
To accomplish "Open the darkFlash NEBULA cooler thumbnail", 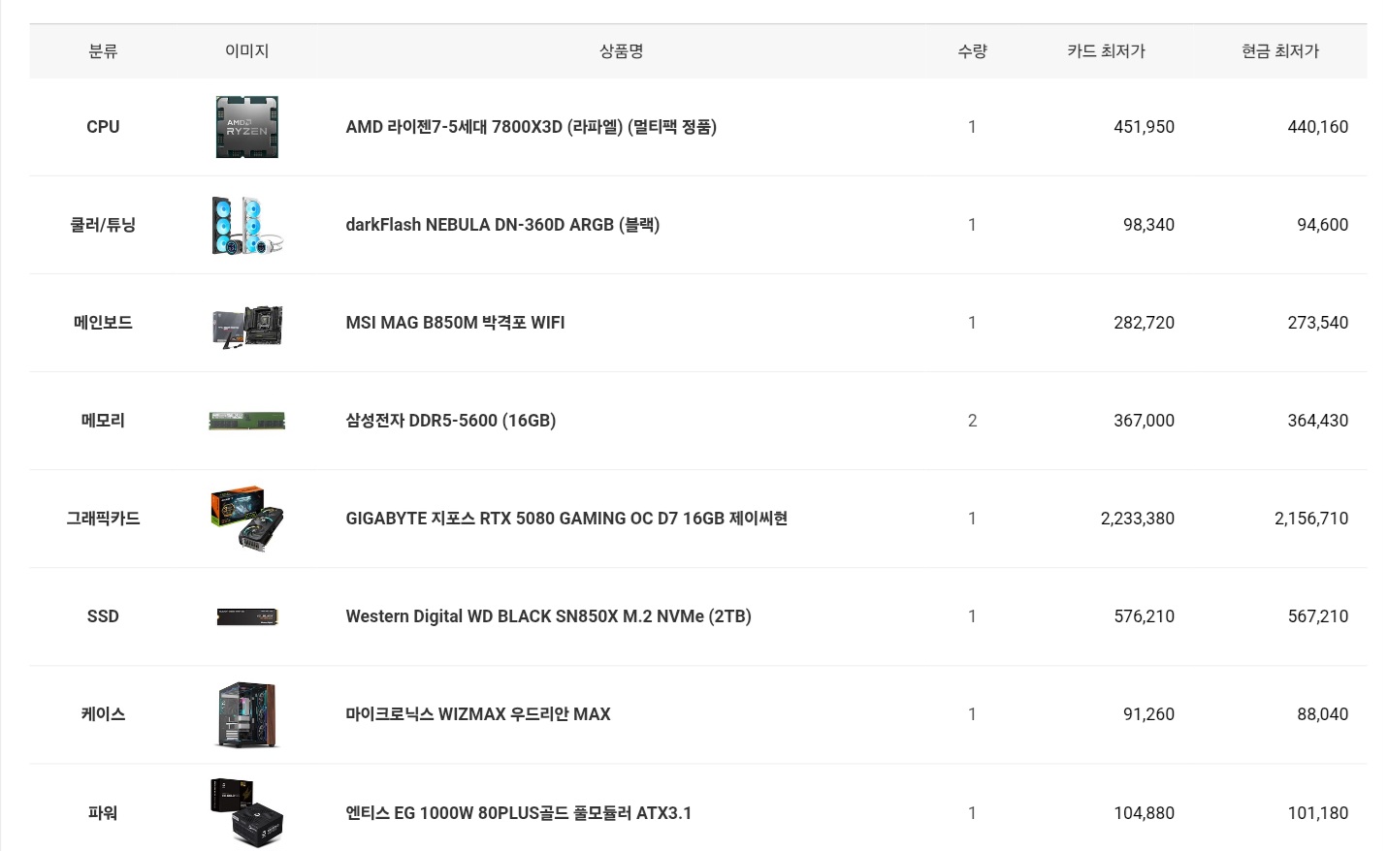I will [x=246, y=225].
